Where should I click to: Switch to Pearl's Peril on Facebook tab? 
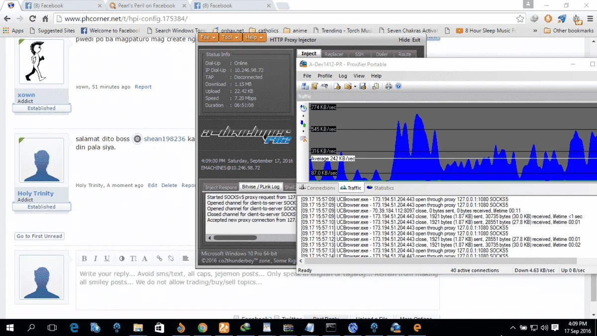147,6
